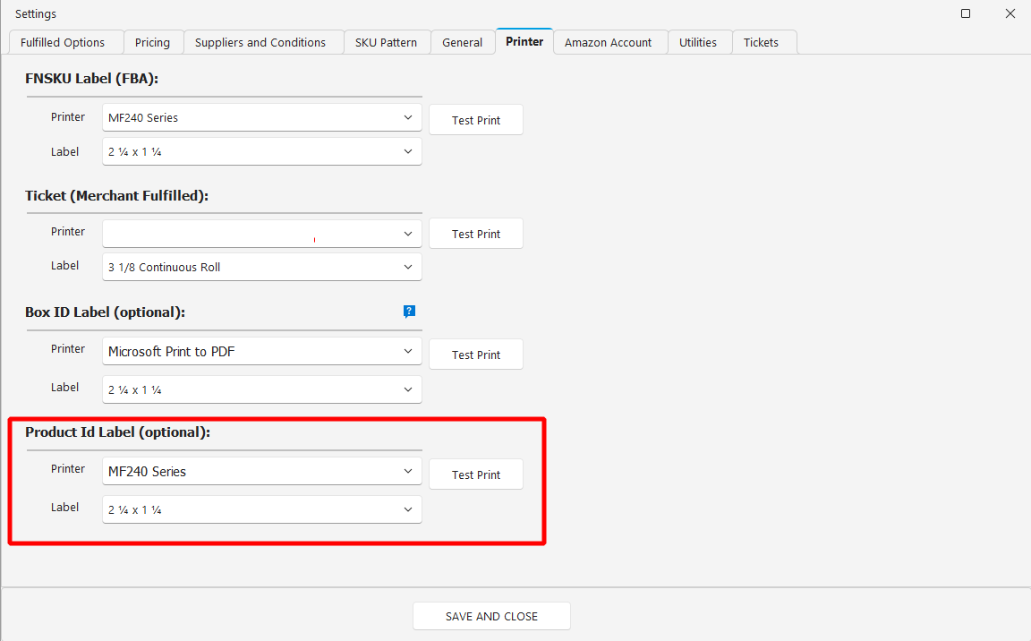
Task: Expand the Product Id Label printer dropdown
Action: 261,472
